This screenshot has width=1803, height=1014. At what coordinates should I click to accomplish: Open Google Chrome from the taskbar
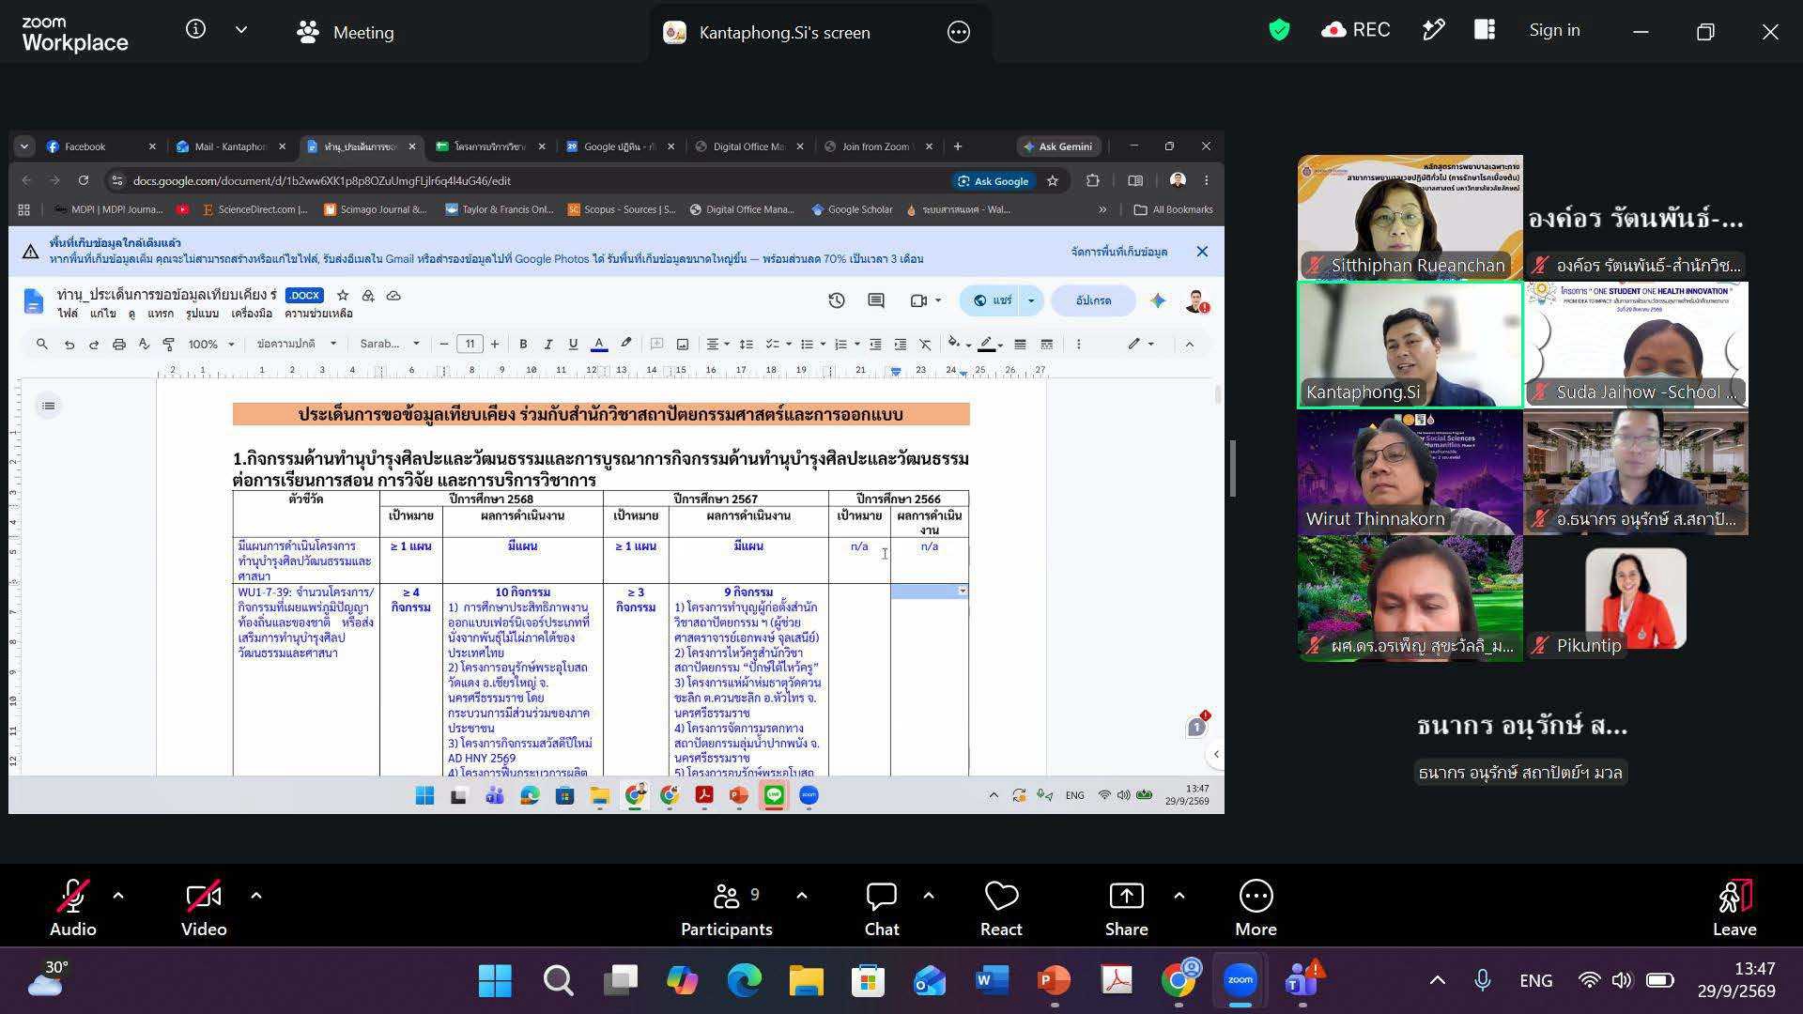point(1178,980)
